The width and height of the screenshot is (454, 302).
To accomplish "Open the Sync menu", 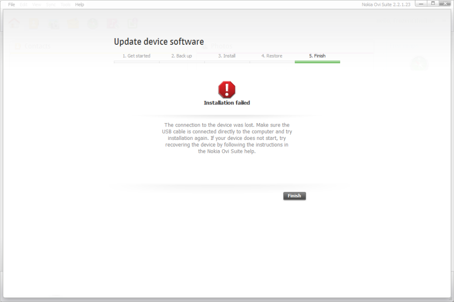I will 51,4.
